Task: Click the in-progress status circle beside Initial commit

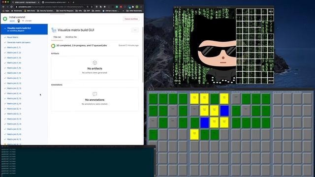Action: [x=5, y=19]
